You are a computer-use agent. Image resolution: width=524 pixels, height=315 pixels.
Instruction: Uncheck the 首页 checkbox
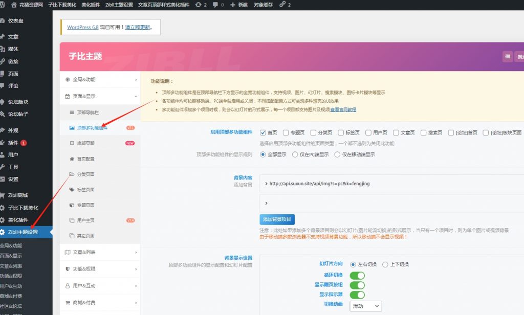[x=263, y=132]
